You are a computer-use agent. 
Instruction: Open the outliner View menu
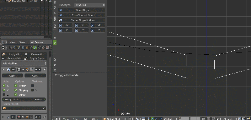point(13,42)
